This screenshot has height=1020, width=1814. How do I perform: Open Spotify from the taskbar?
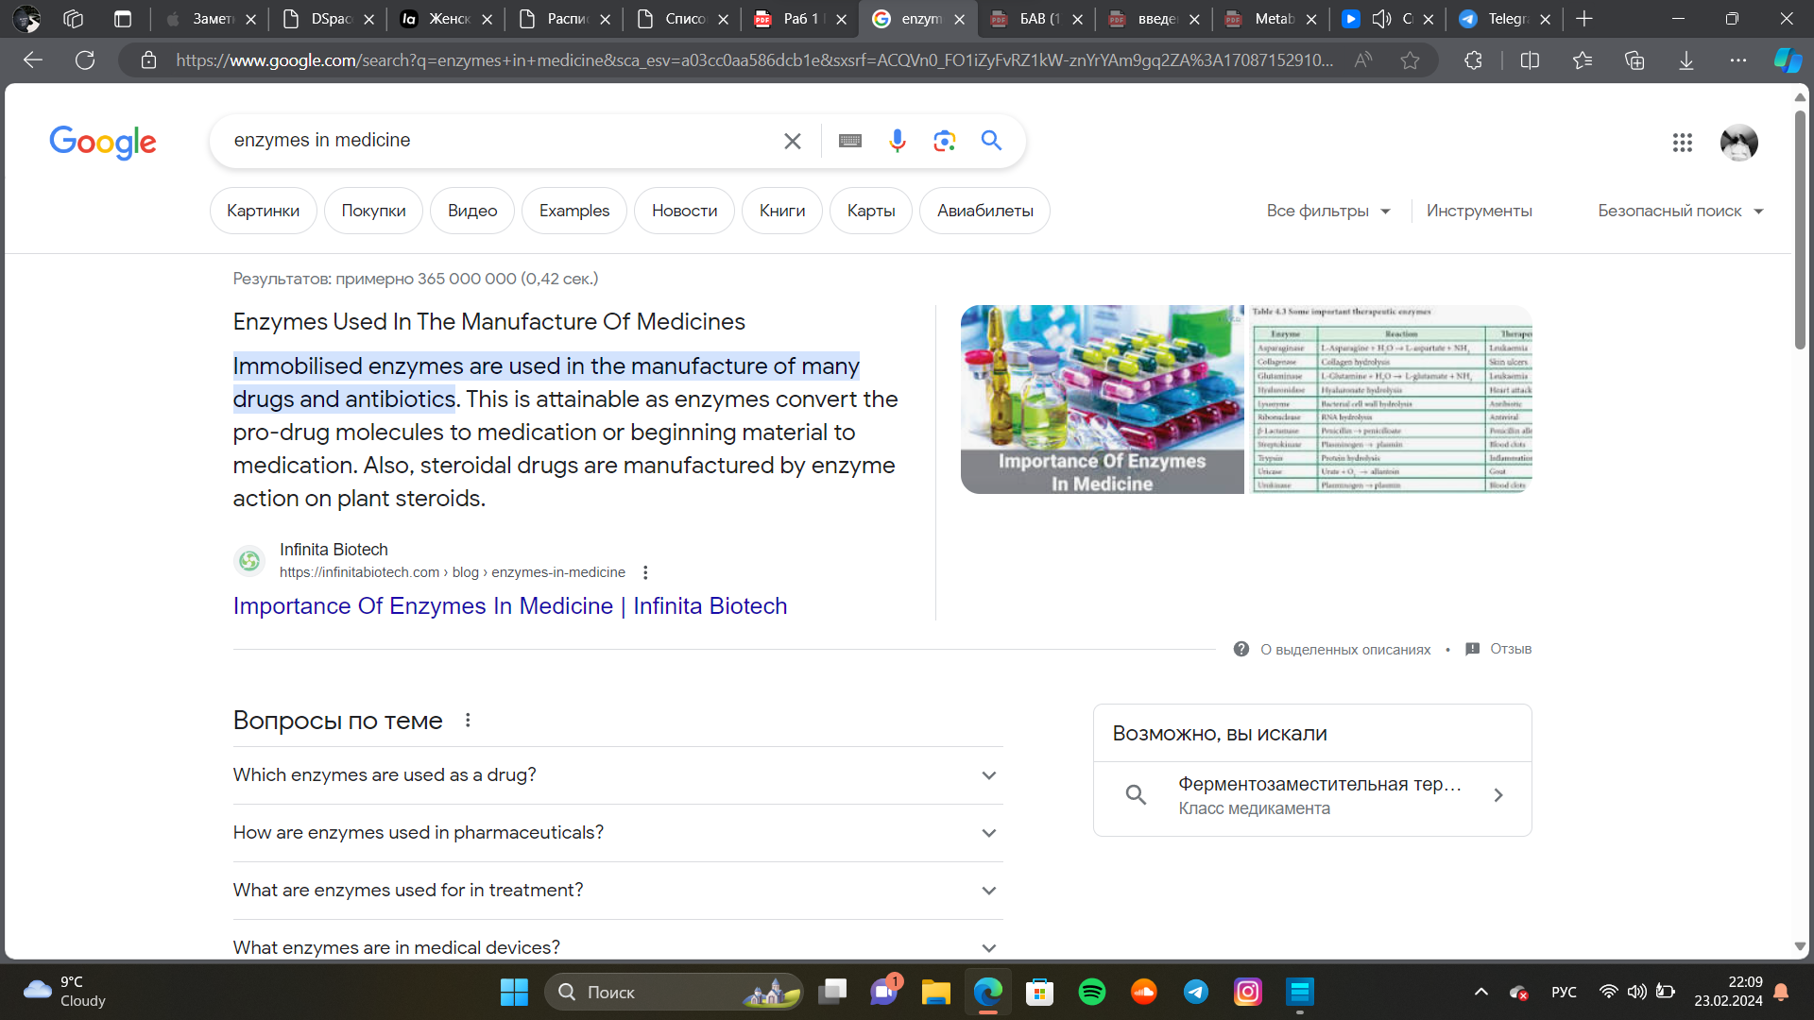1092,992
